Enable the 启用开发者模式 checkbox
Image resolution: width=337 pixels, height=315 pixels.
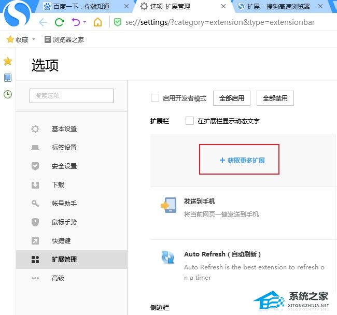click(155, 98)
